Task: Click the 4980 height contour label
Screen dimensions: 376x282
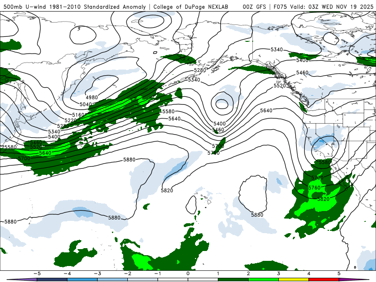Action: [x=92, y=97]
